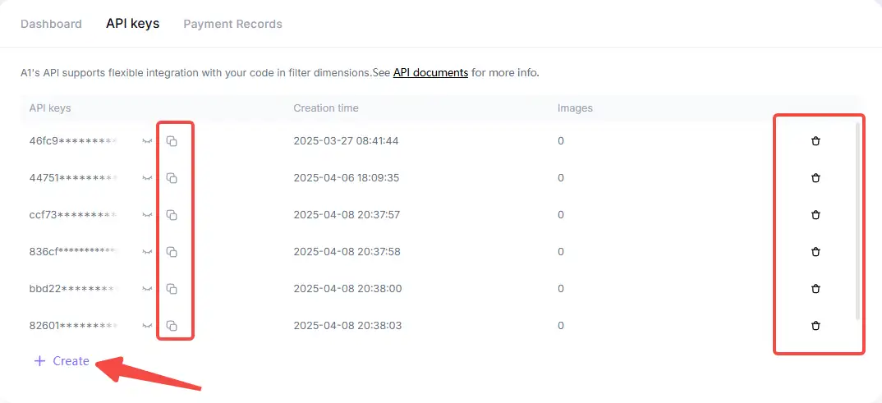The height and width of the screenshot is (403, 882).
Task: Click the API keys list scrollbar
Action: pyautogui.click(x=858, y=220)
